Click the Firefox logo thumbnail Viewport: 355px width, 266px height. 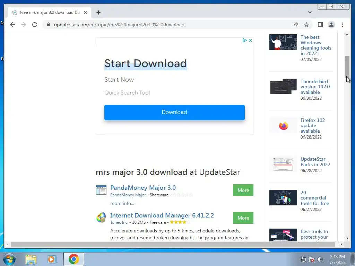[283, 125]
